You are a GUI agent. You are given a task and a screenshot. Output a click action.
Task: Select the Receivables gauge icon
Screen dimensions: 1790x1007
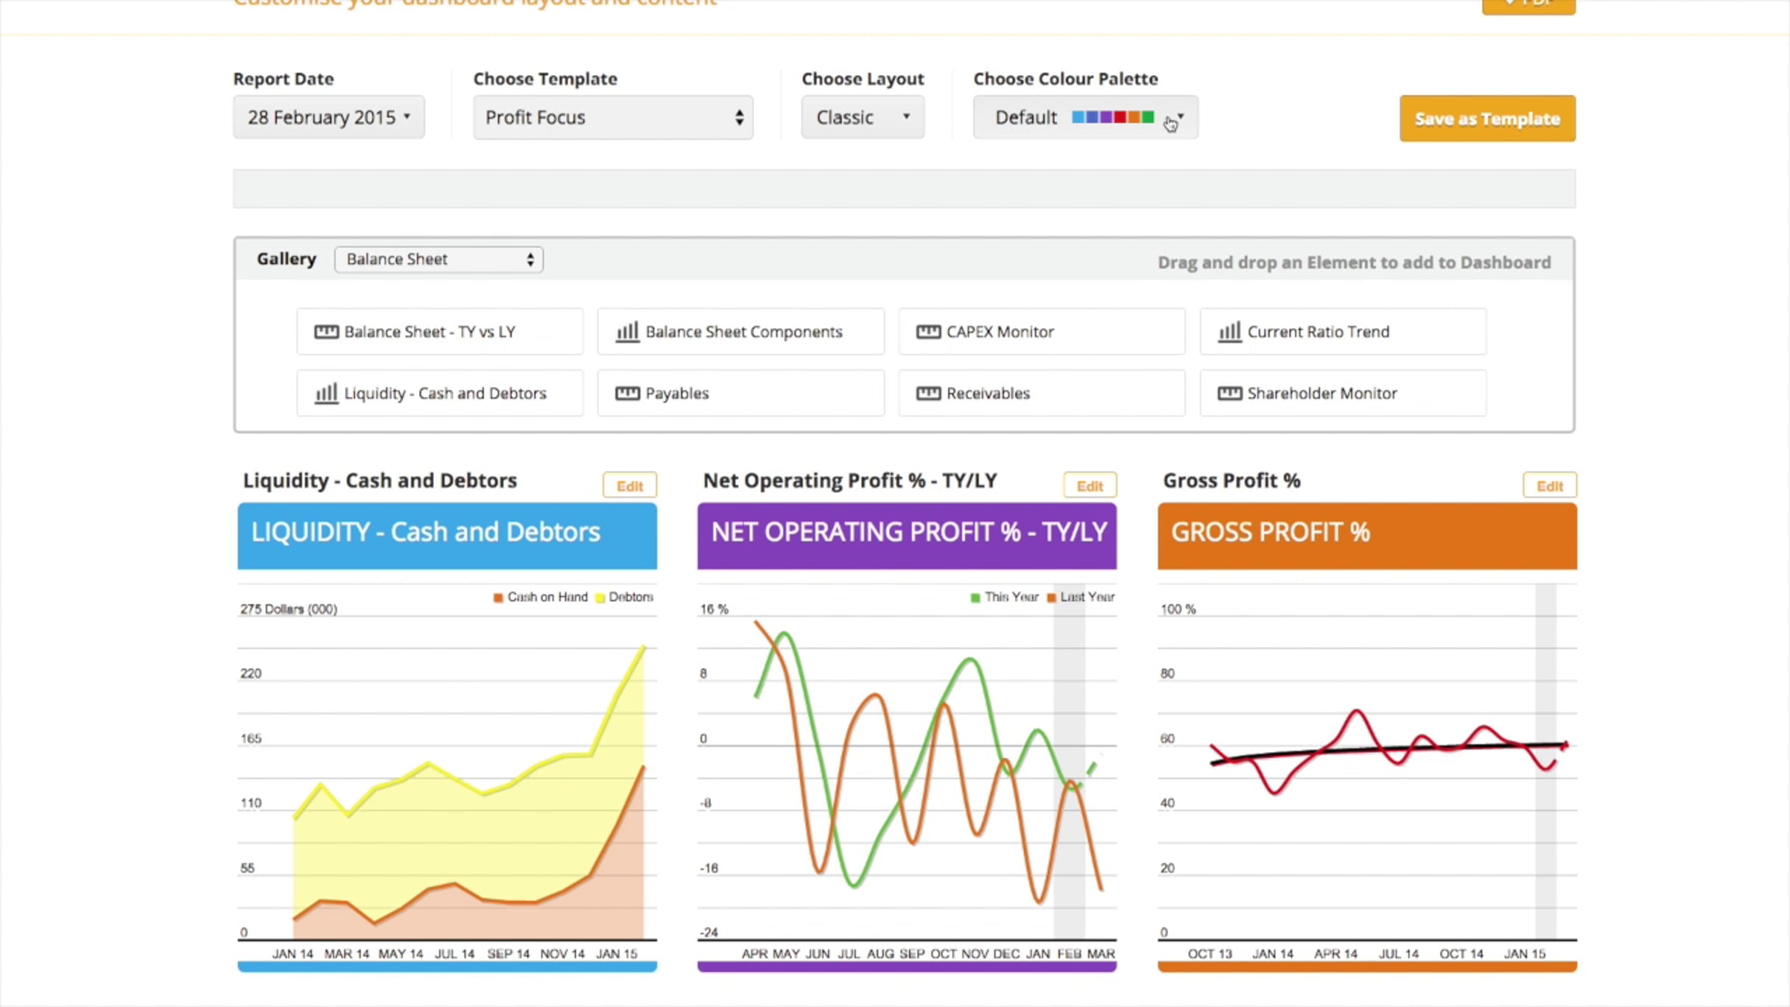(928, 393)
